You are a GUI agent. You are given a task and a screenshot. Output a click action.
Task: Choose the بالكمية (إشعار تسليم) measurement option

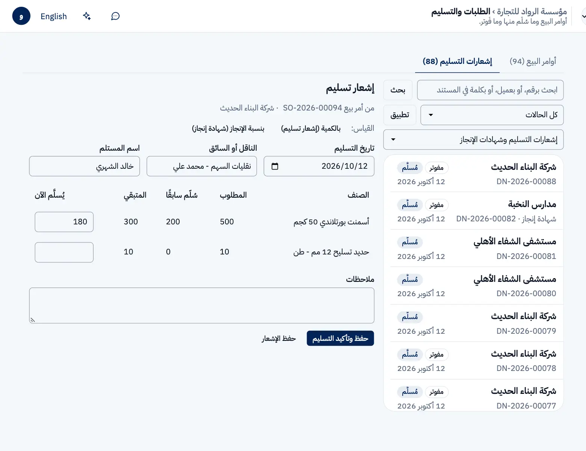coord(311,129)
